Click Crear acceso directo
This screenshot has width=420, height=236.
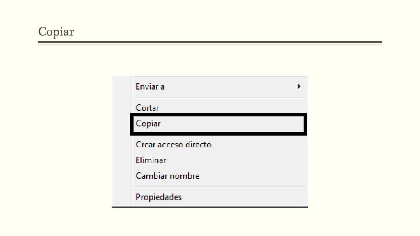click(x=173, y=145)
